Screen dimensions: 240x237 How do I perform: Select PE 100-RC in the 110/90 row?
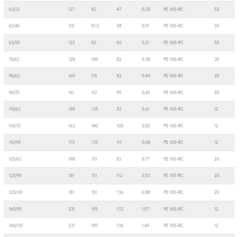pos(173,142)
